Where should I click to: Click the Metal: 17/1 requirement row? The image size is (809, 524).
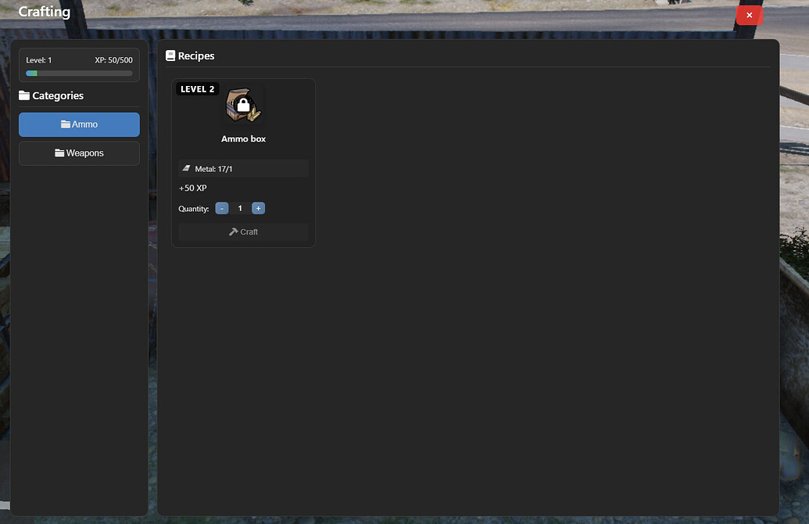point(242,167)
